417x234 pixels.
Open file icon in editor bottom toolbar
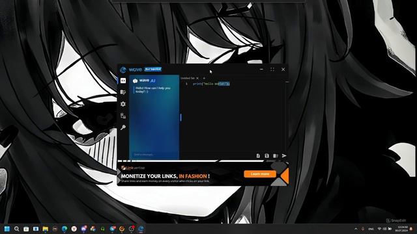[x=258, y=156]
